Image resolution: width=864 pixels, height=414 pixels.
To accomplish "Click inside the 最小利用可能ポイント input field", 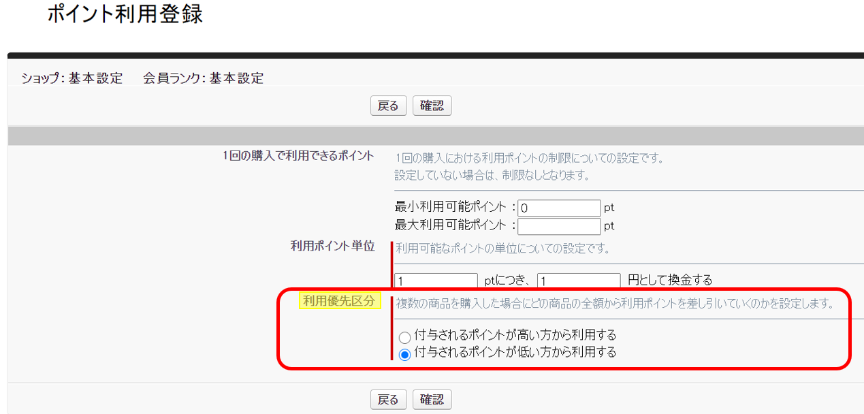I will (x=558, y=208).
